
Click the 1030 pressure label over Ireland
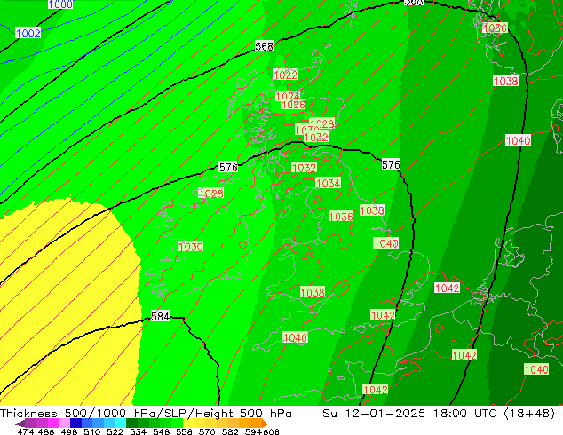(190, 247)
